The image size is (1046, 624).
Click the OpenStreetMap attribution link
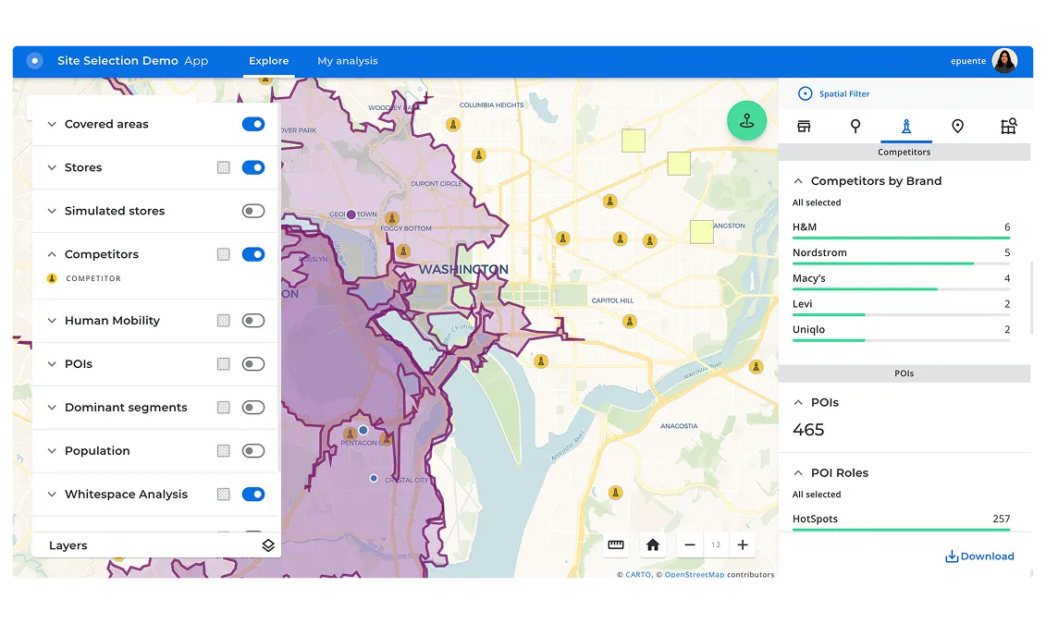[x=693, y=574]
